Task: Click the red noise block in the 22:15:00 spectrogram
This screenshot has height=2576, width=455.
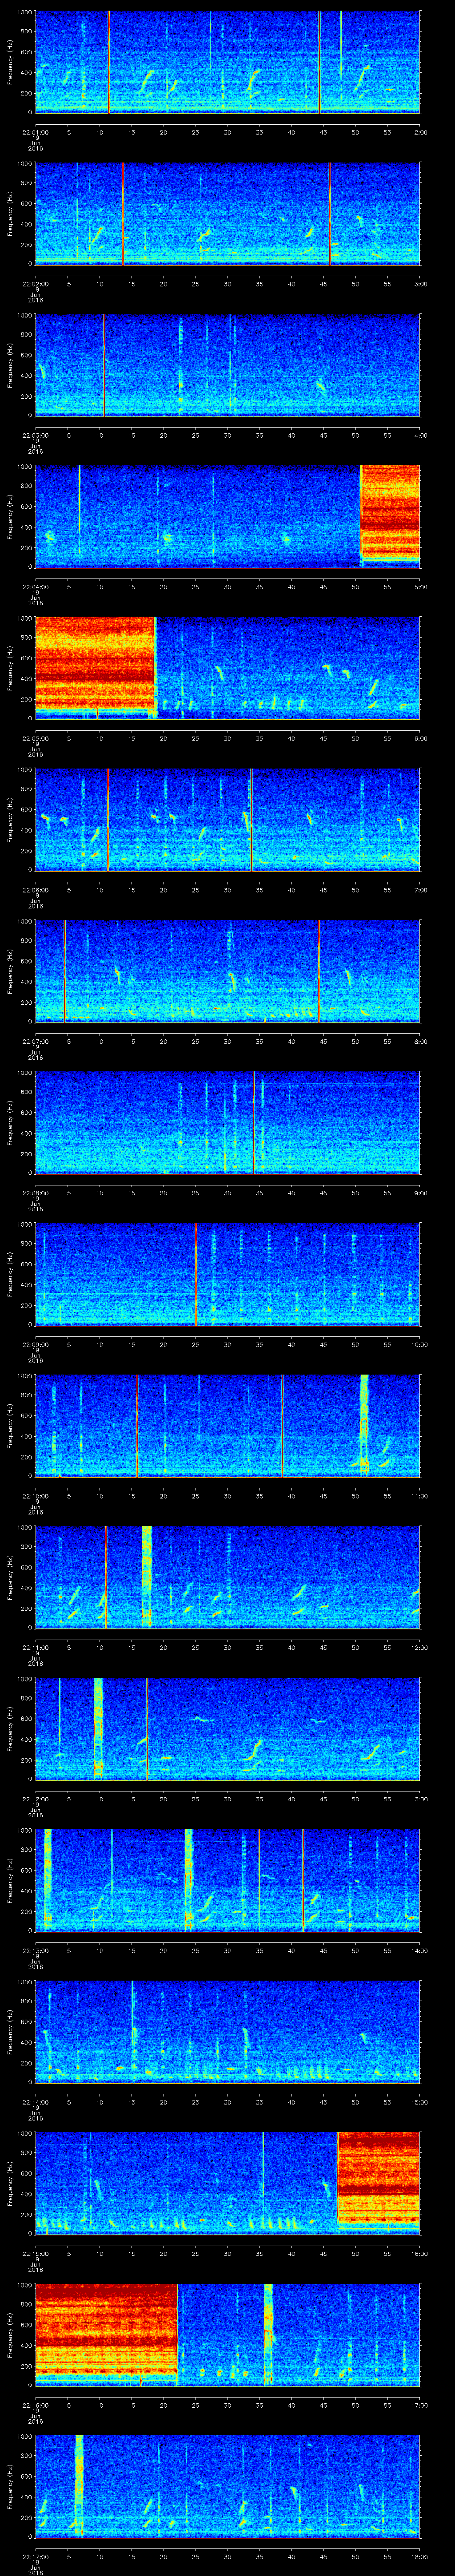Action: tap(378, 2180)
